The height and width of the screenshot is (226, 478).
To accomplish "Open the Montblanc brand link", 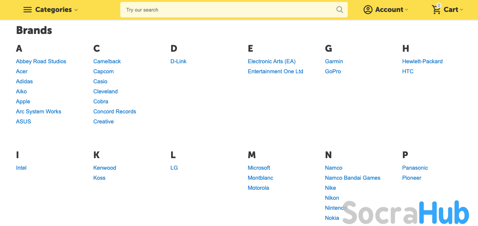I will (x=261, y=178).
